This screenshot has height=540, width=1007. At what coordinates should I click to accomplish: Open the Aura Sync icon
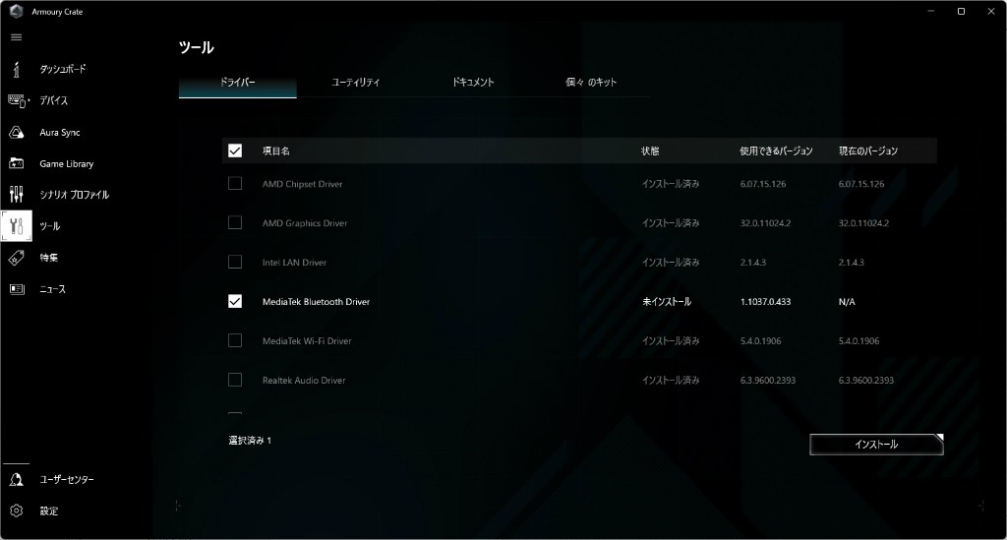(16, 132)
